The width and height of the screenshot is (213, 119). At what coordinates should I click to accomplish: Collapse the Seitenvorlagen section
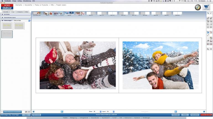pos(2,21)
